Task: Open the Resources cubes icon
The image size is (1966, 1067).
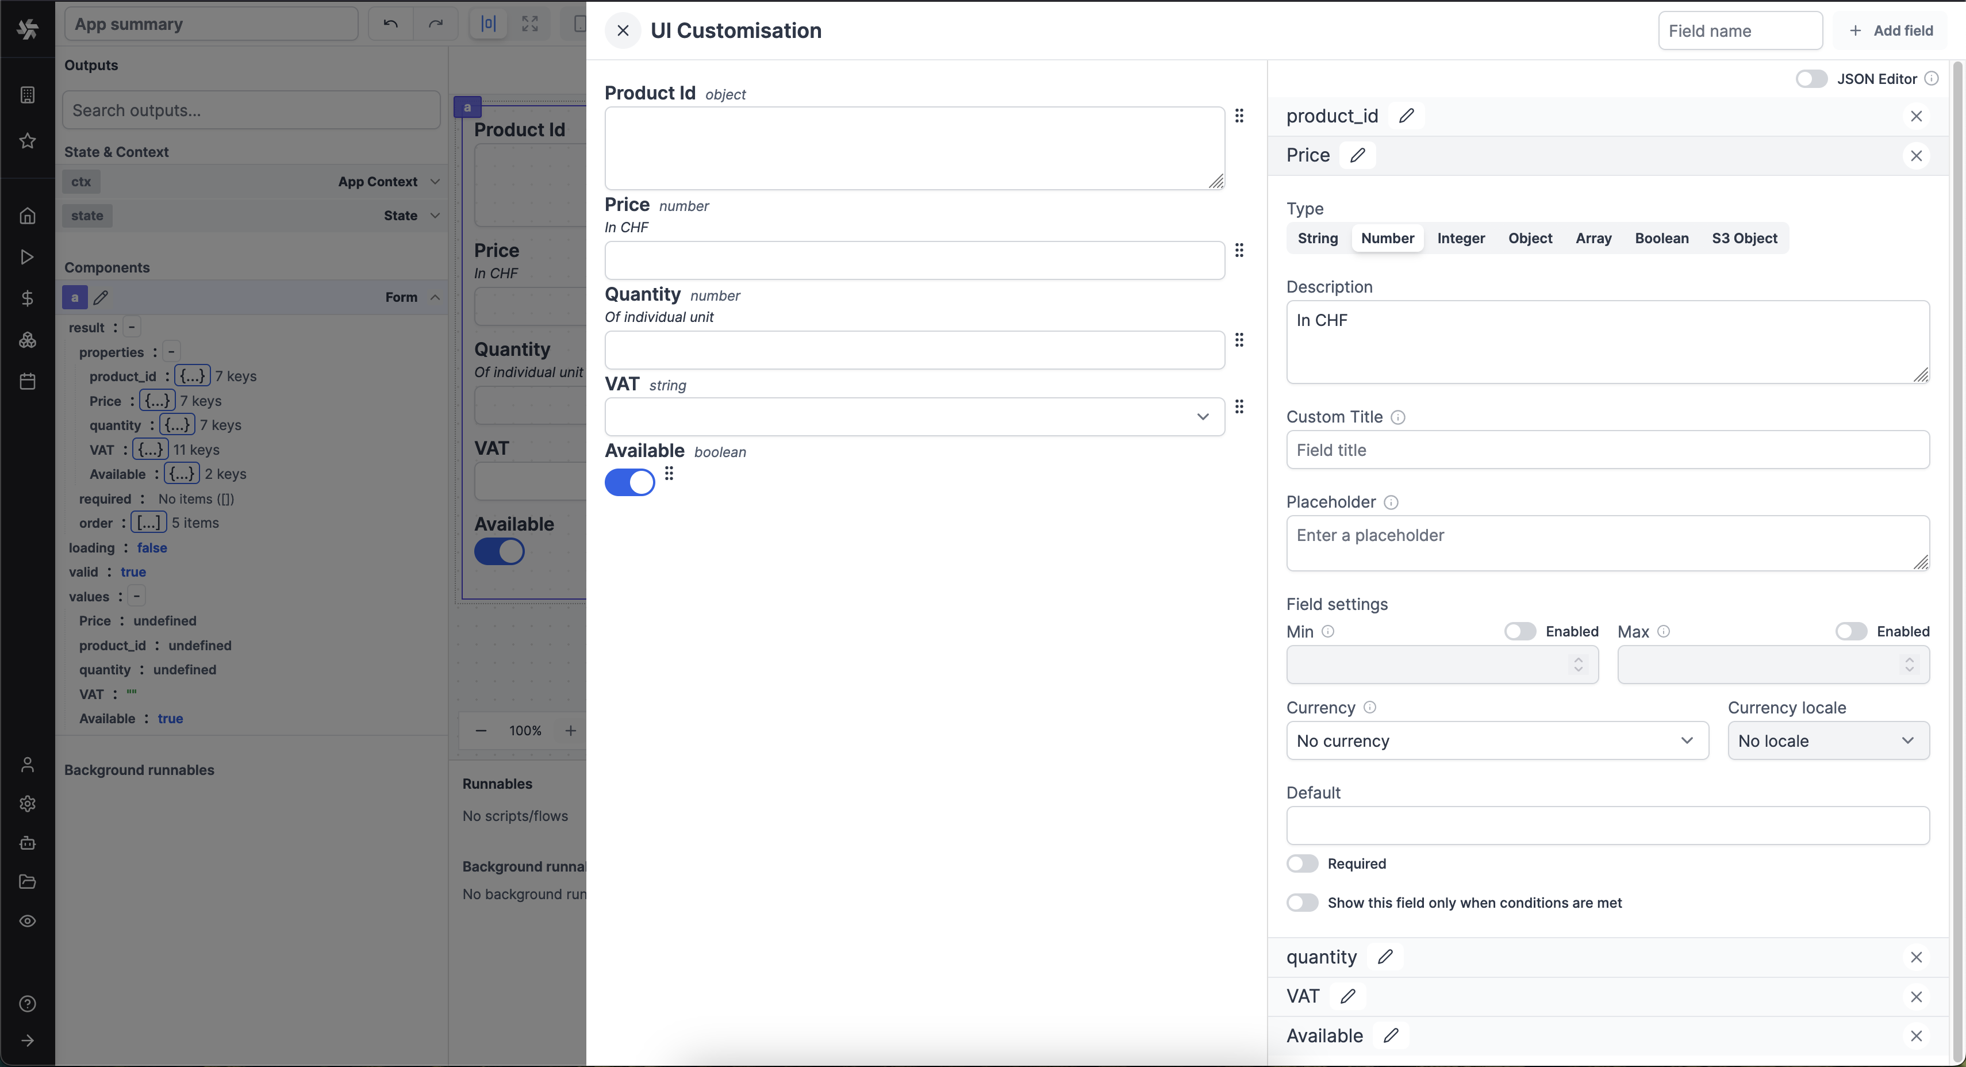Action: [28, 340]
